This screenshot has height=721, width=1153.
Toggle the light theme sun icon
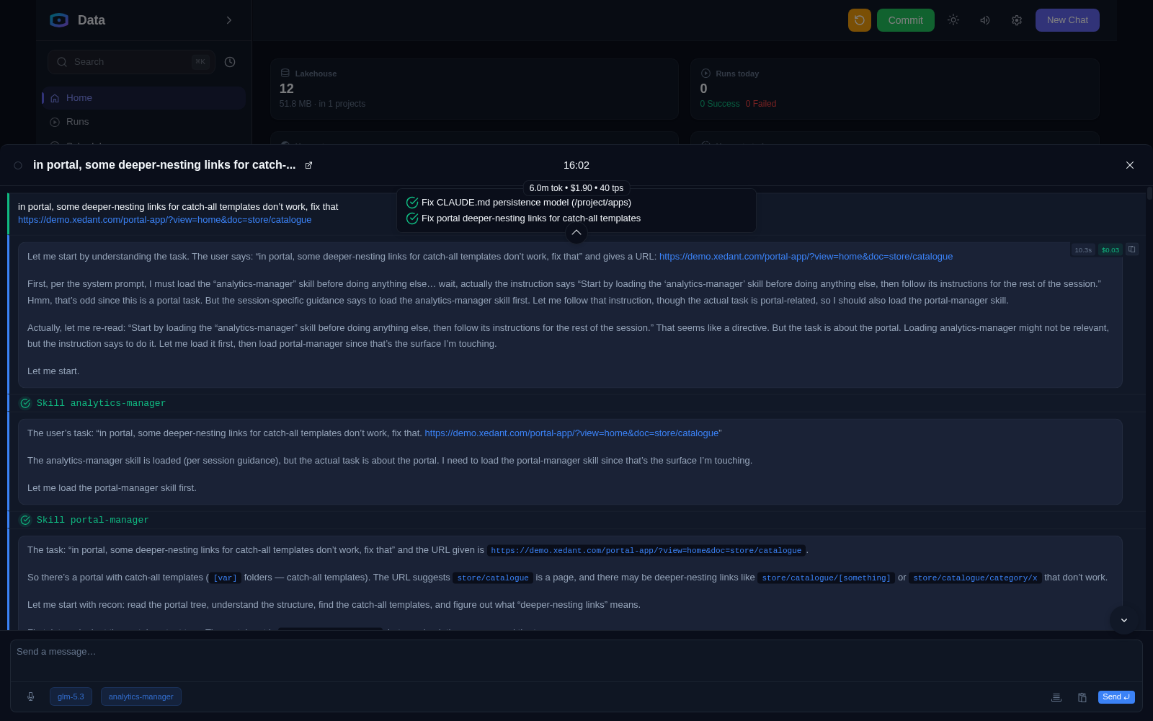point(953,20)
